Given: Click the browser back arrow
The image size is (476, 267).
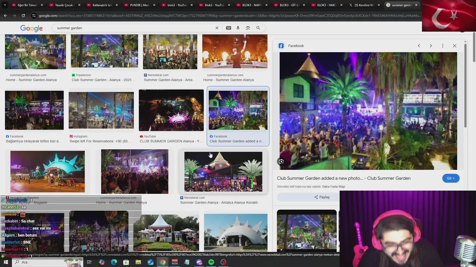Looking at the screenshot, I should 5,16.
